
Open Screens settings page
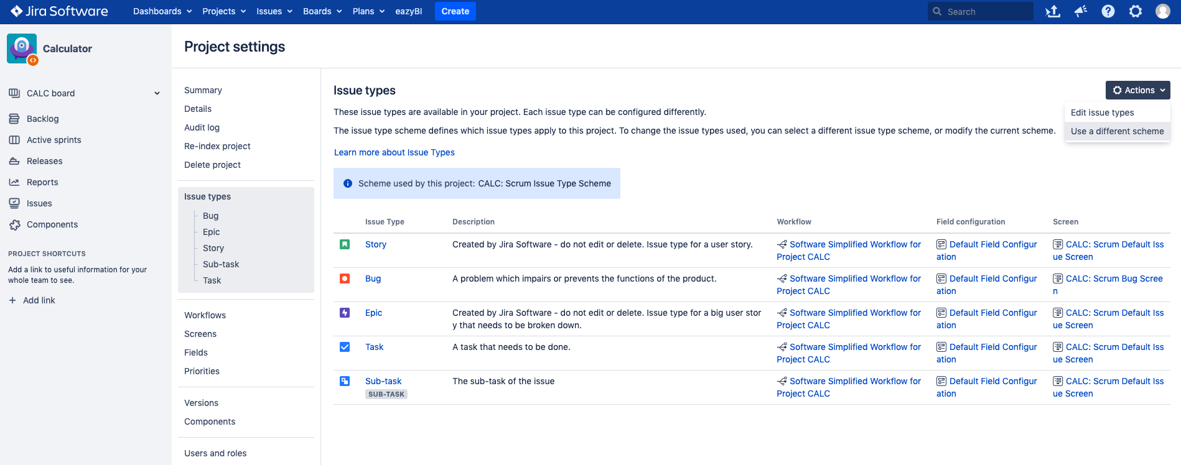pyautogui.click(x=200, y=334)
